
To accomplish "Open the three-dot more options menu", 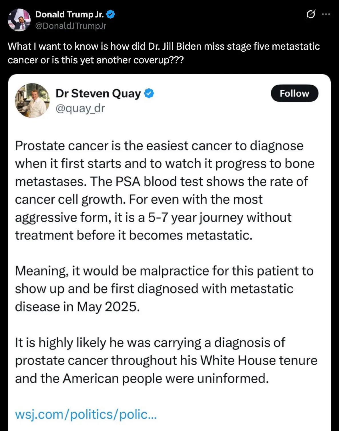I will point(326,14).
